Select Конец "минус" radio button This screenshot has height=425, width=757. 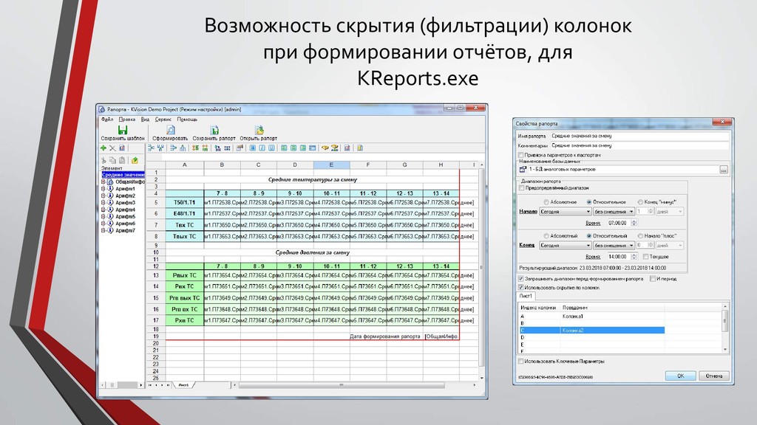pos(640,202)
